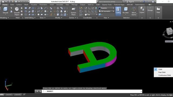Click the Plot printer icon

(16, 2)
